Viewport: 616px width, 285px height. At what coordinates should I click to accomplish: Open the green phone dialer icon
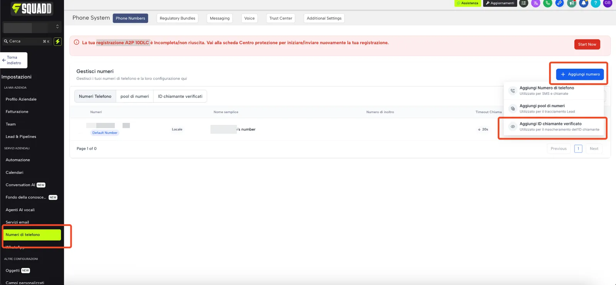547,3
